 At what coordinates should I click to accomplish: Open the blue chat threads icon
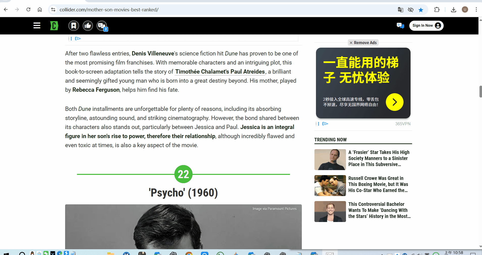coord(400,26)
